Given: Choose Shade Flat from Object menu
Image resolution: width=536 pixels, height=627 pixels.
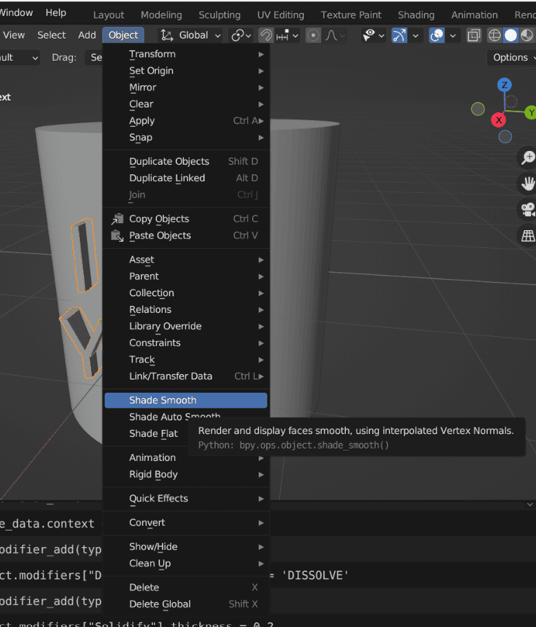Looking at the screenshot, I should (154, 433).
